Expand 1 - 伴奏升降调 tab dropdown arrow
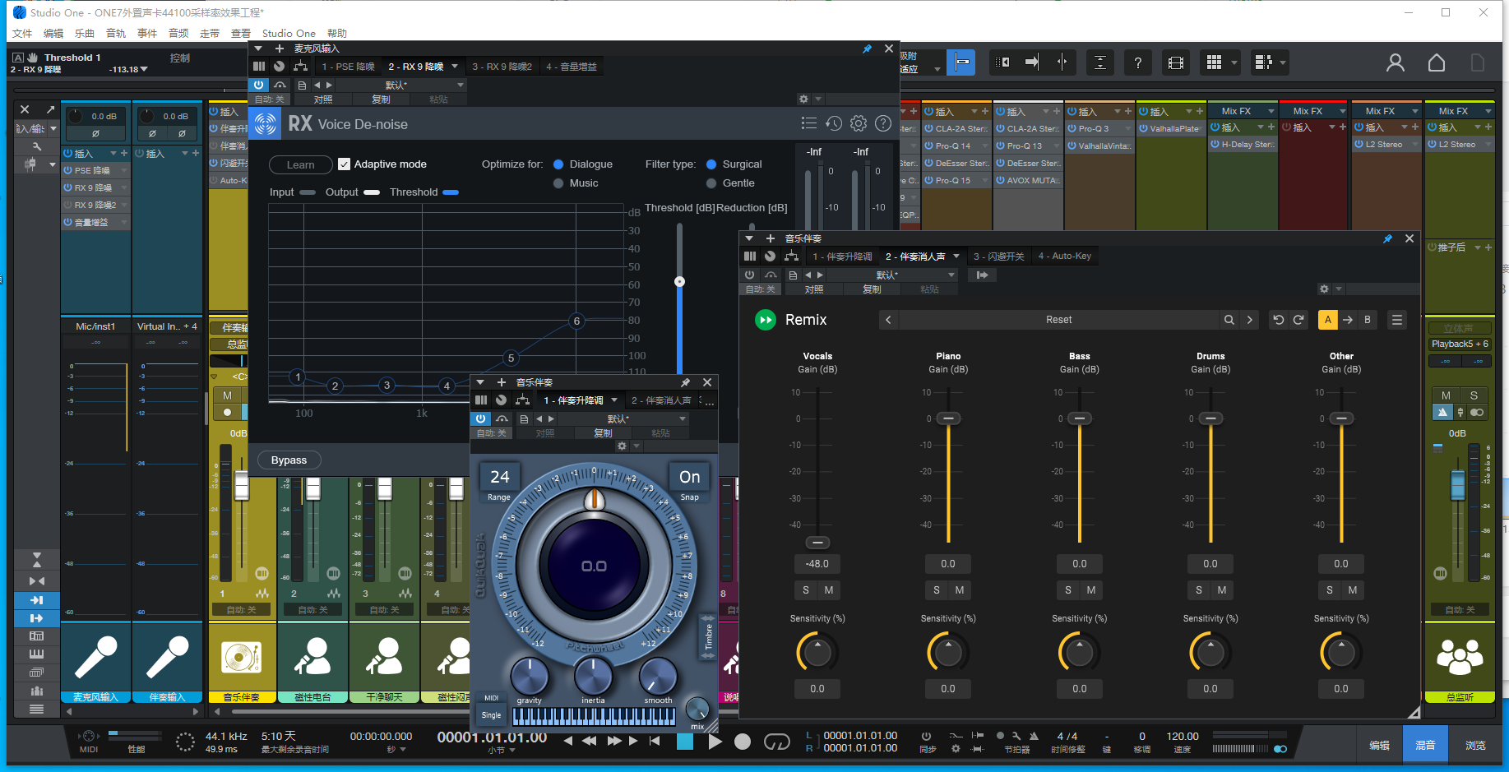1509x772 pixels. [x=614, y=400]
